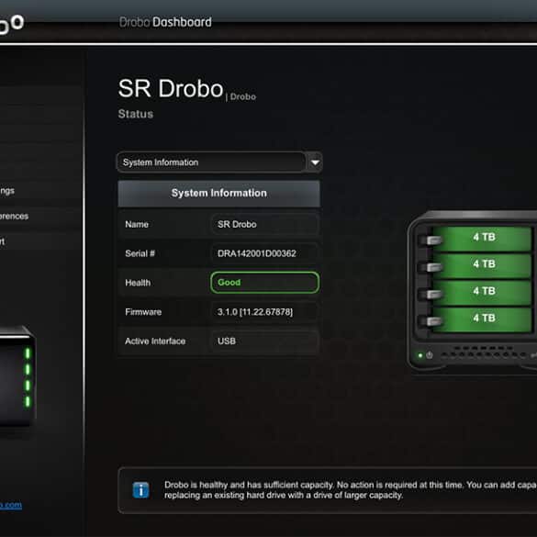537x537 pixels.
Task: Click the System Information table header
Action: (218, 193)
